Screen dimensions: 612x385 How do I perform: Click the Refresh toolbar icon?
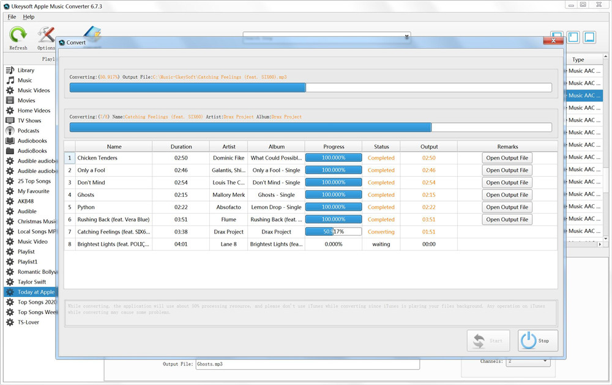pyautogui.click(x=18, y=34)
